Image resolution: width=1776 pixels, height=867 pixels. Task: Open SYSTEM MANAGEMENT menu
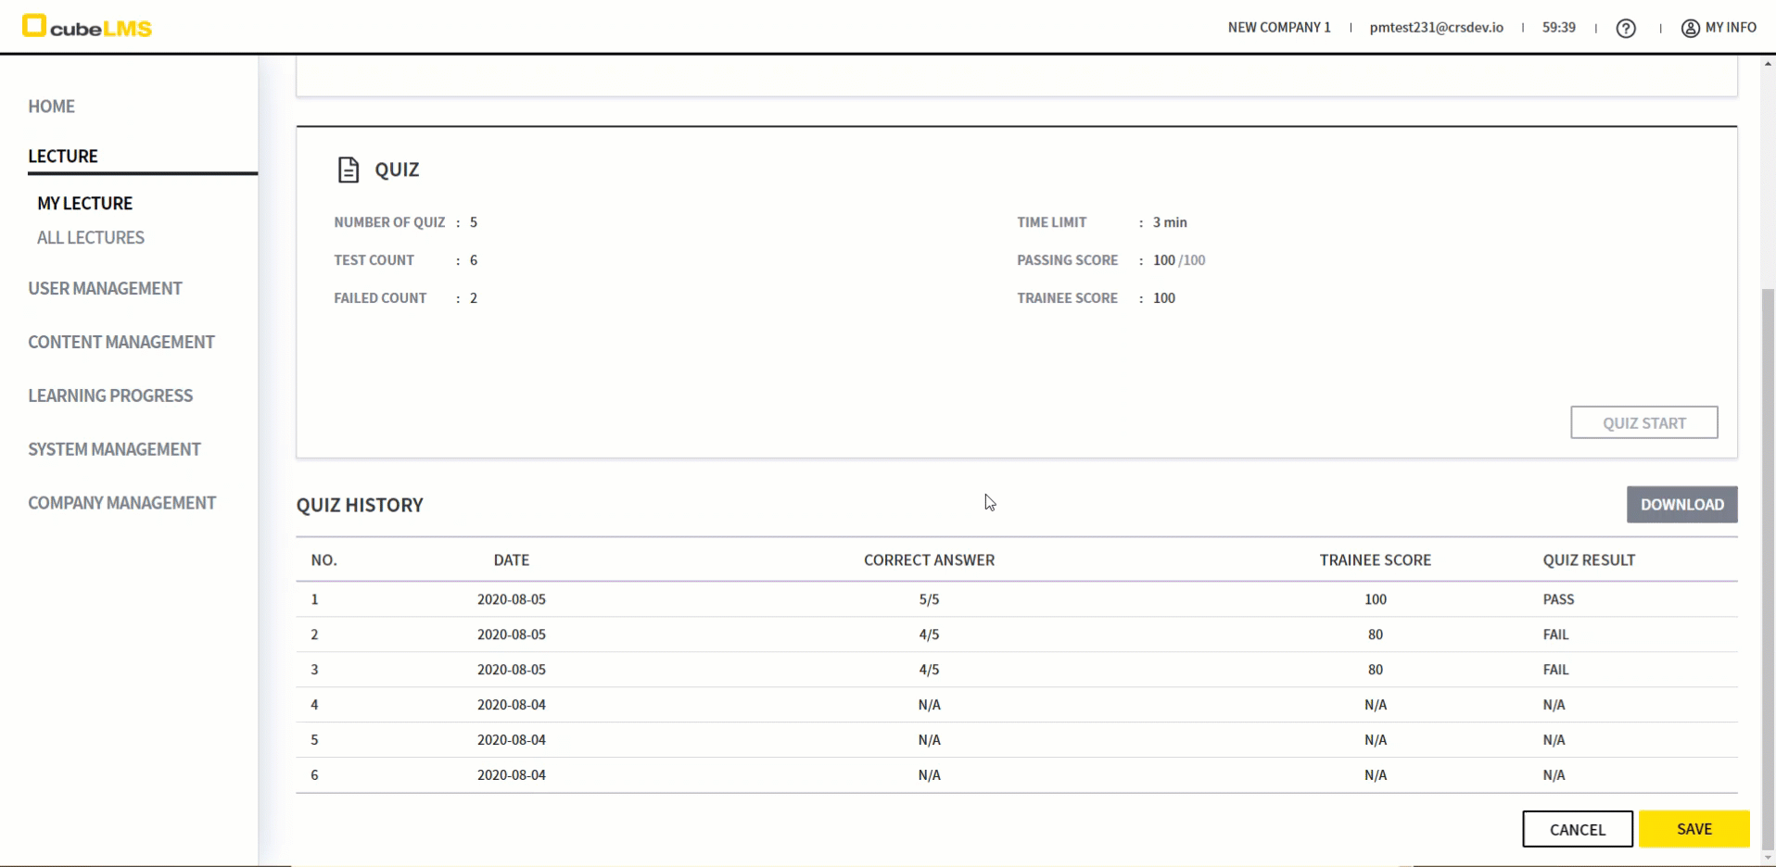114,450
